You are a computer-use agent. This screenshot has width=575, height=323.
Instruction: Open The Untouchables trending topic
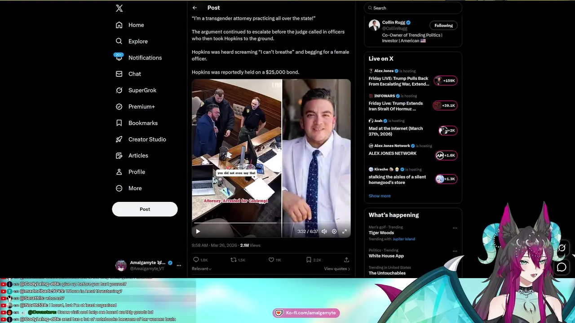point(387,273)
